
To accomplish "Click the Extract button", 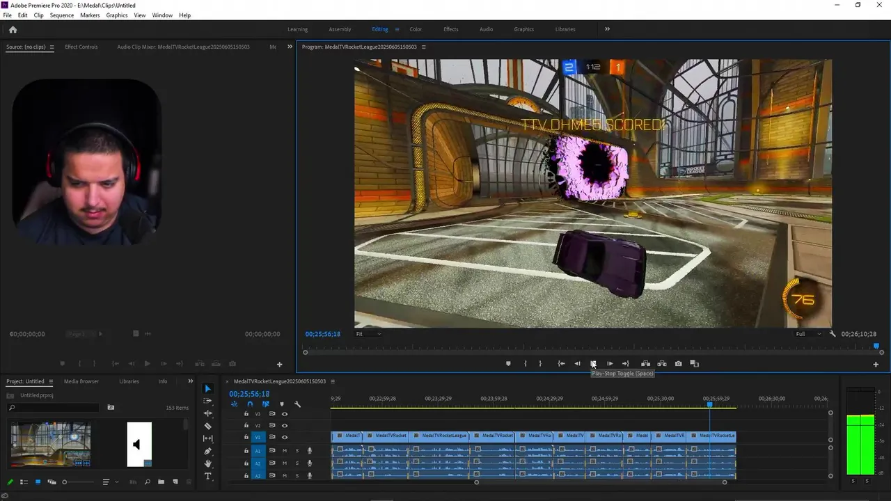I will pos(661,363).
